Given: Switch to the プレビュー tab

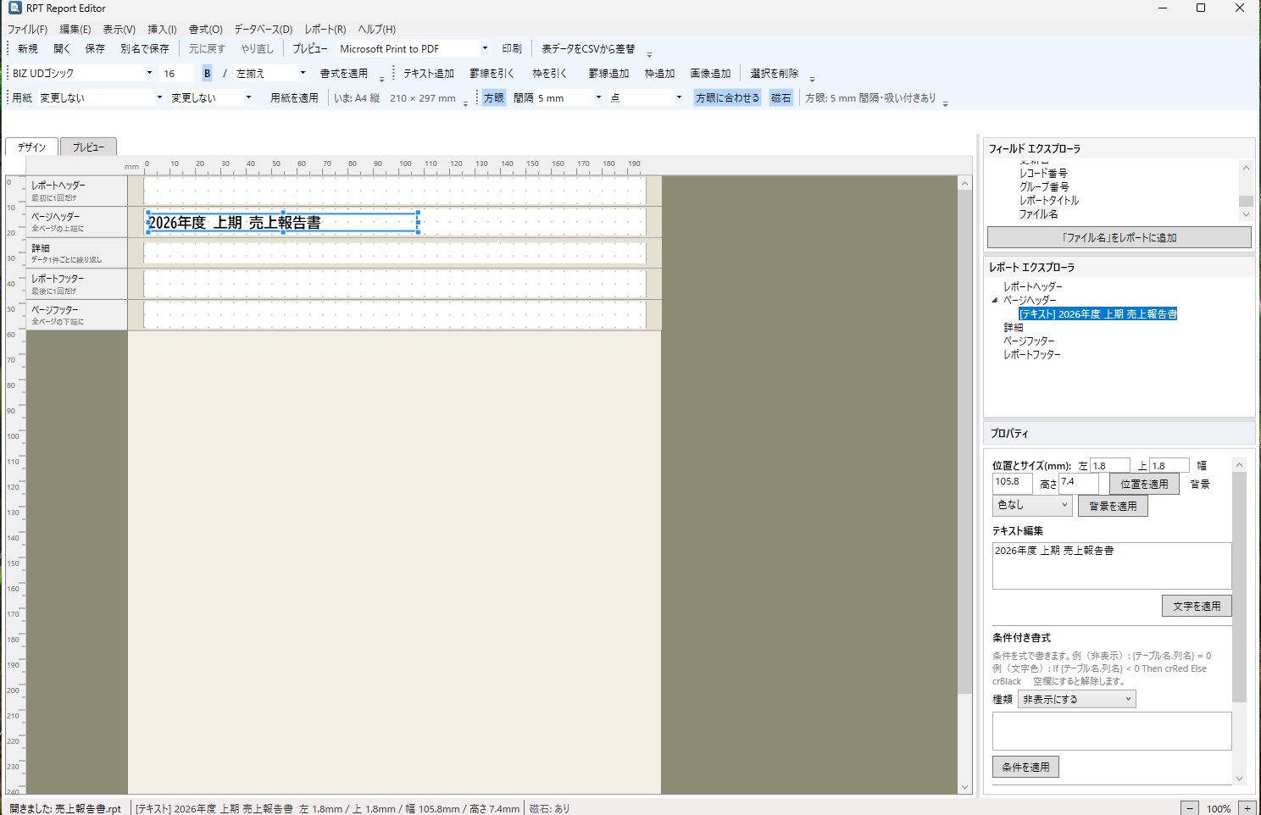Looking at the screenshot, I should 88,147.
